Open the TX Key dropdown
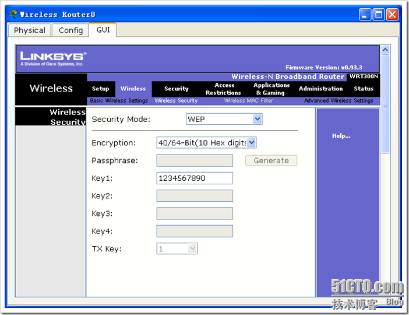409x315 pixels. pos(177,249)
